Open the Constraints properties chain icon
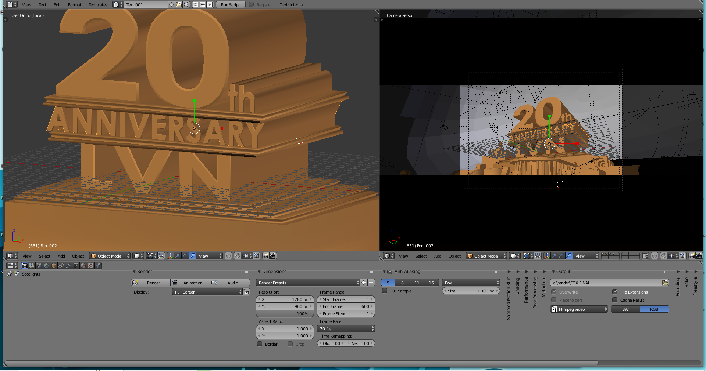The height and width of the screenshot is (371, 706). click(x=61, y=266)
